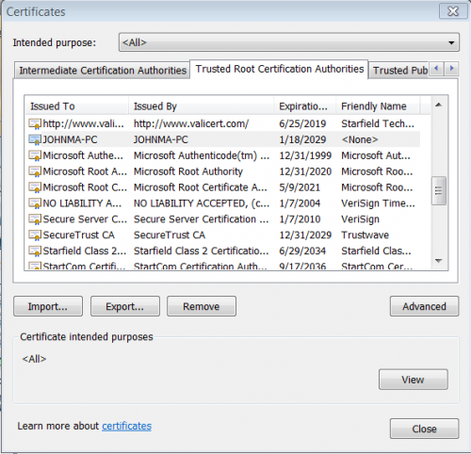Click certificate icon beside NO LIABILITY A... row
The width and height of the screenshot is (471, 454).
click(35, 203)
